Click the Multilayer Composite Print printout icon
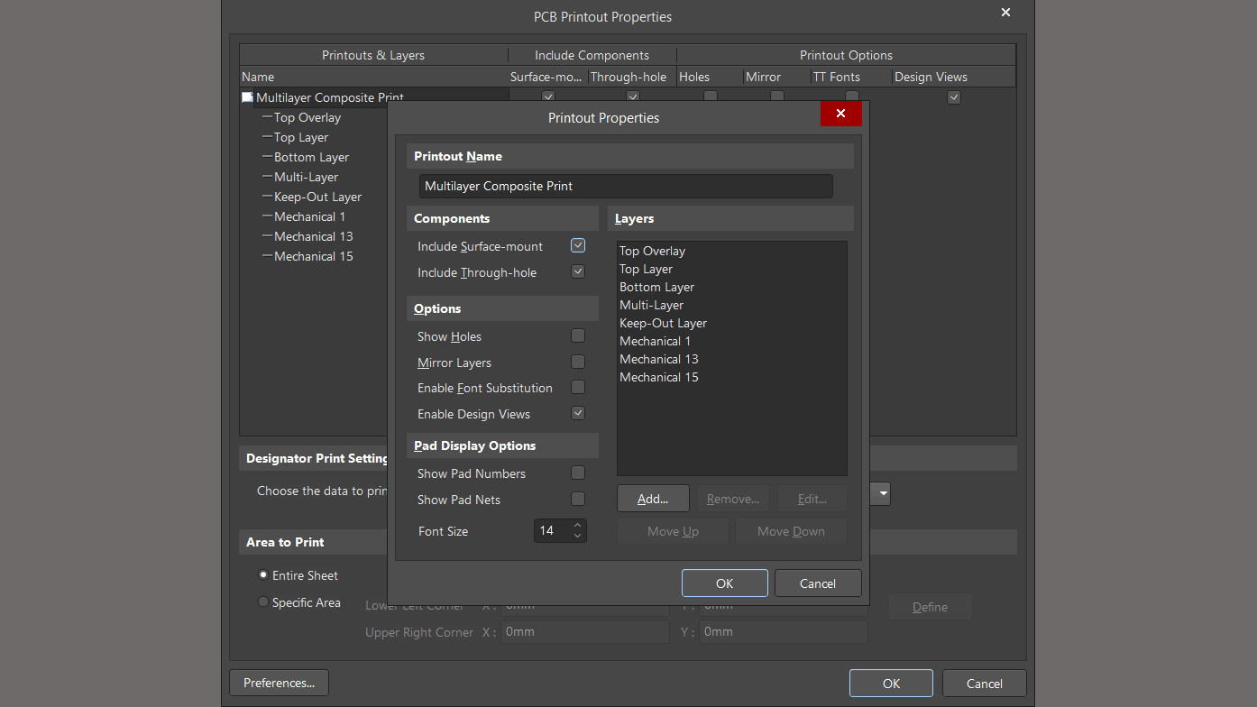This screenshot has width=1257, height=707. [x=247, y=97]
